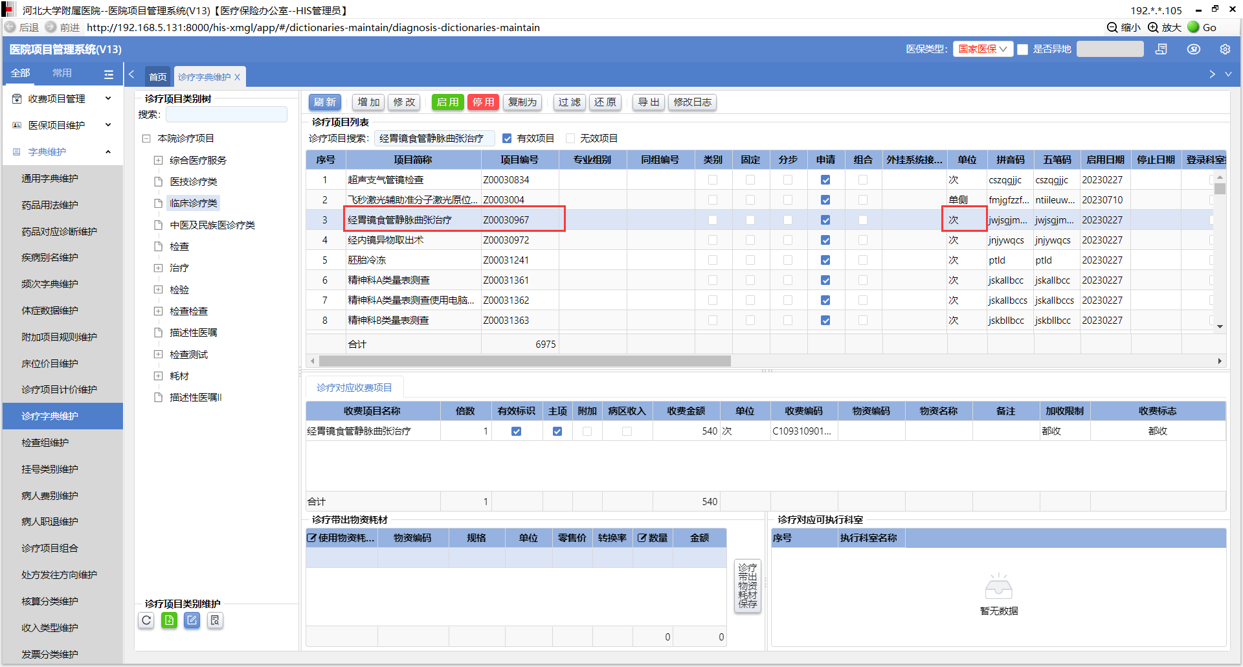
Task: Click the eye icon in header
Action: [x=1194, y=49]
